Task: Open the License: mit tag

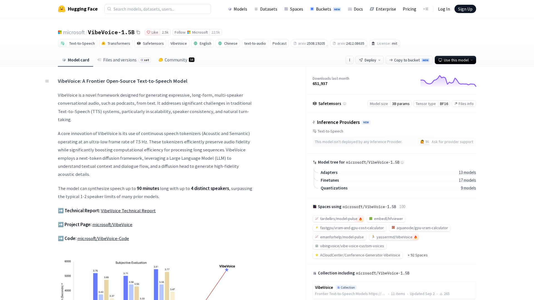Action: [385, 43]
